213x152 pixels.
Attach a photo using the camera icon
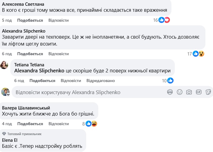tap(189, 92)
